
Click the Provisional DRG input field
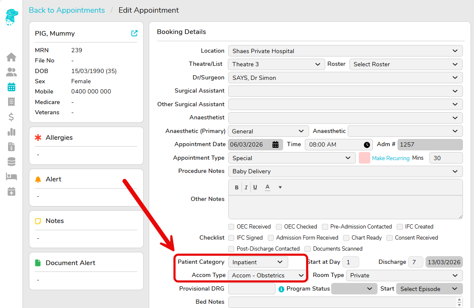tap(252, 289)
